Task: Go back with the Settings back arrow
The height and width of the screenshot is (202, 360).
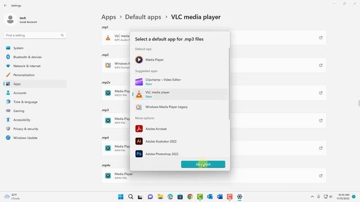Action: tap(5, 6)
